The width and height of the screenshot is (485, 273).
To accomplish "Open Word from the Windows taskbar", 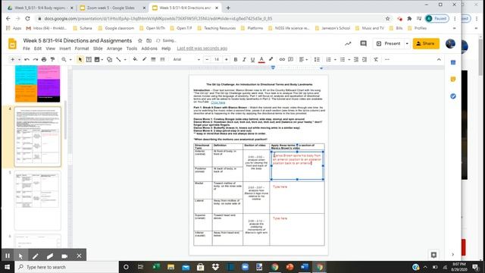I will (305, 267).
